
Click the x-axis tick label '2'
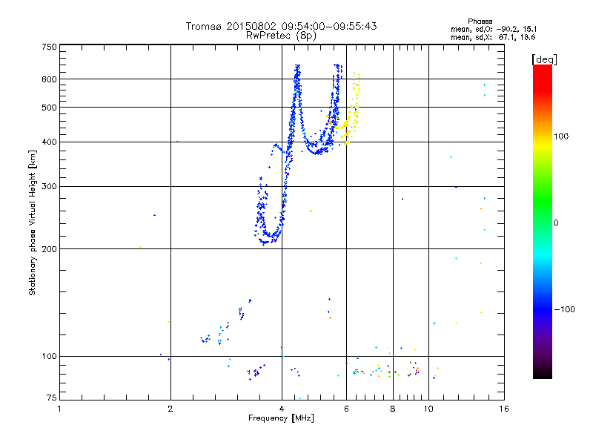pyautogui.click(x=170, y=409)
